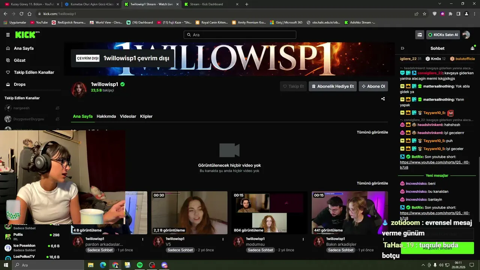
Task: Open Spotify from the taskbar
Action: [139, 265]
